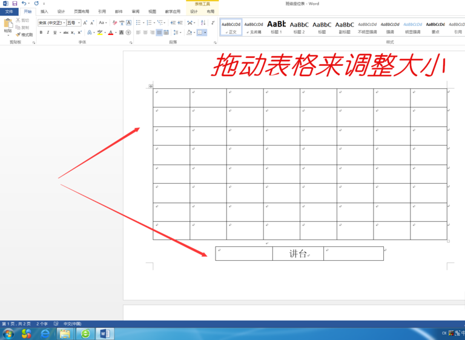This screenshot has height=340, width=465.
Task: Open Word from the Windows taskbar
Action: 104,333
